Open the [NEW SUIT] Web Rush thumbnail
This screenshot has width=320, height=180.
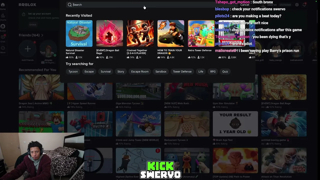[x=187, y=87]
